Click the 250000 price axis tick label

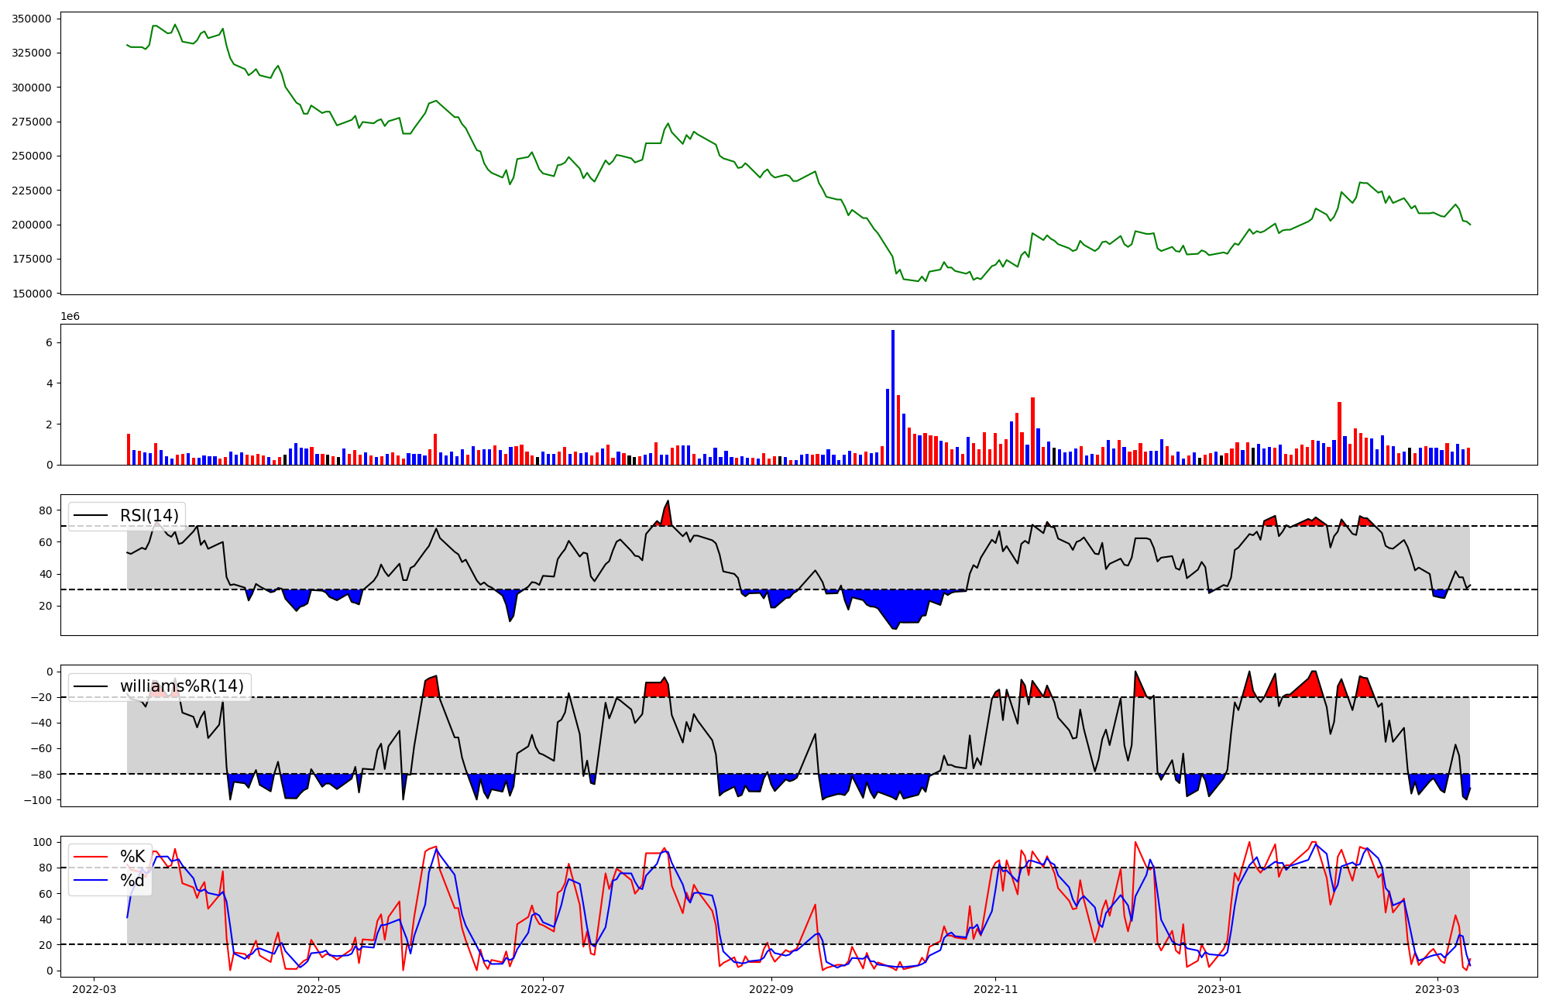(x=31, y=156)
